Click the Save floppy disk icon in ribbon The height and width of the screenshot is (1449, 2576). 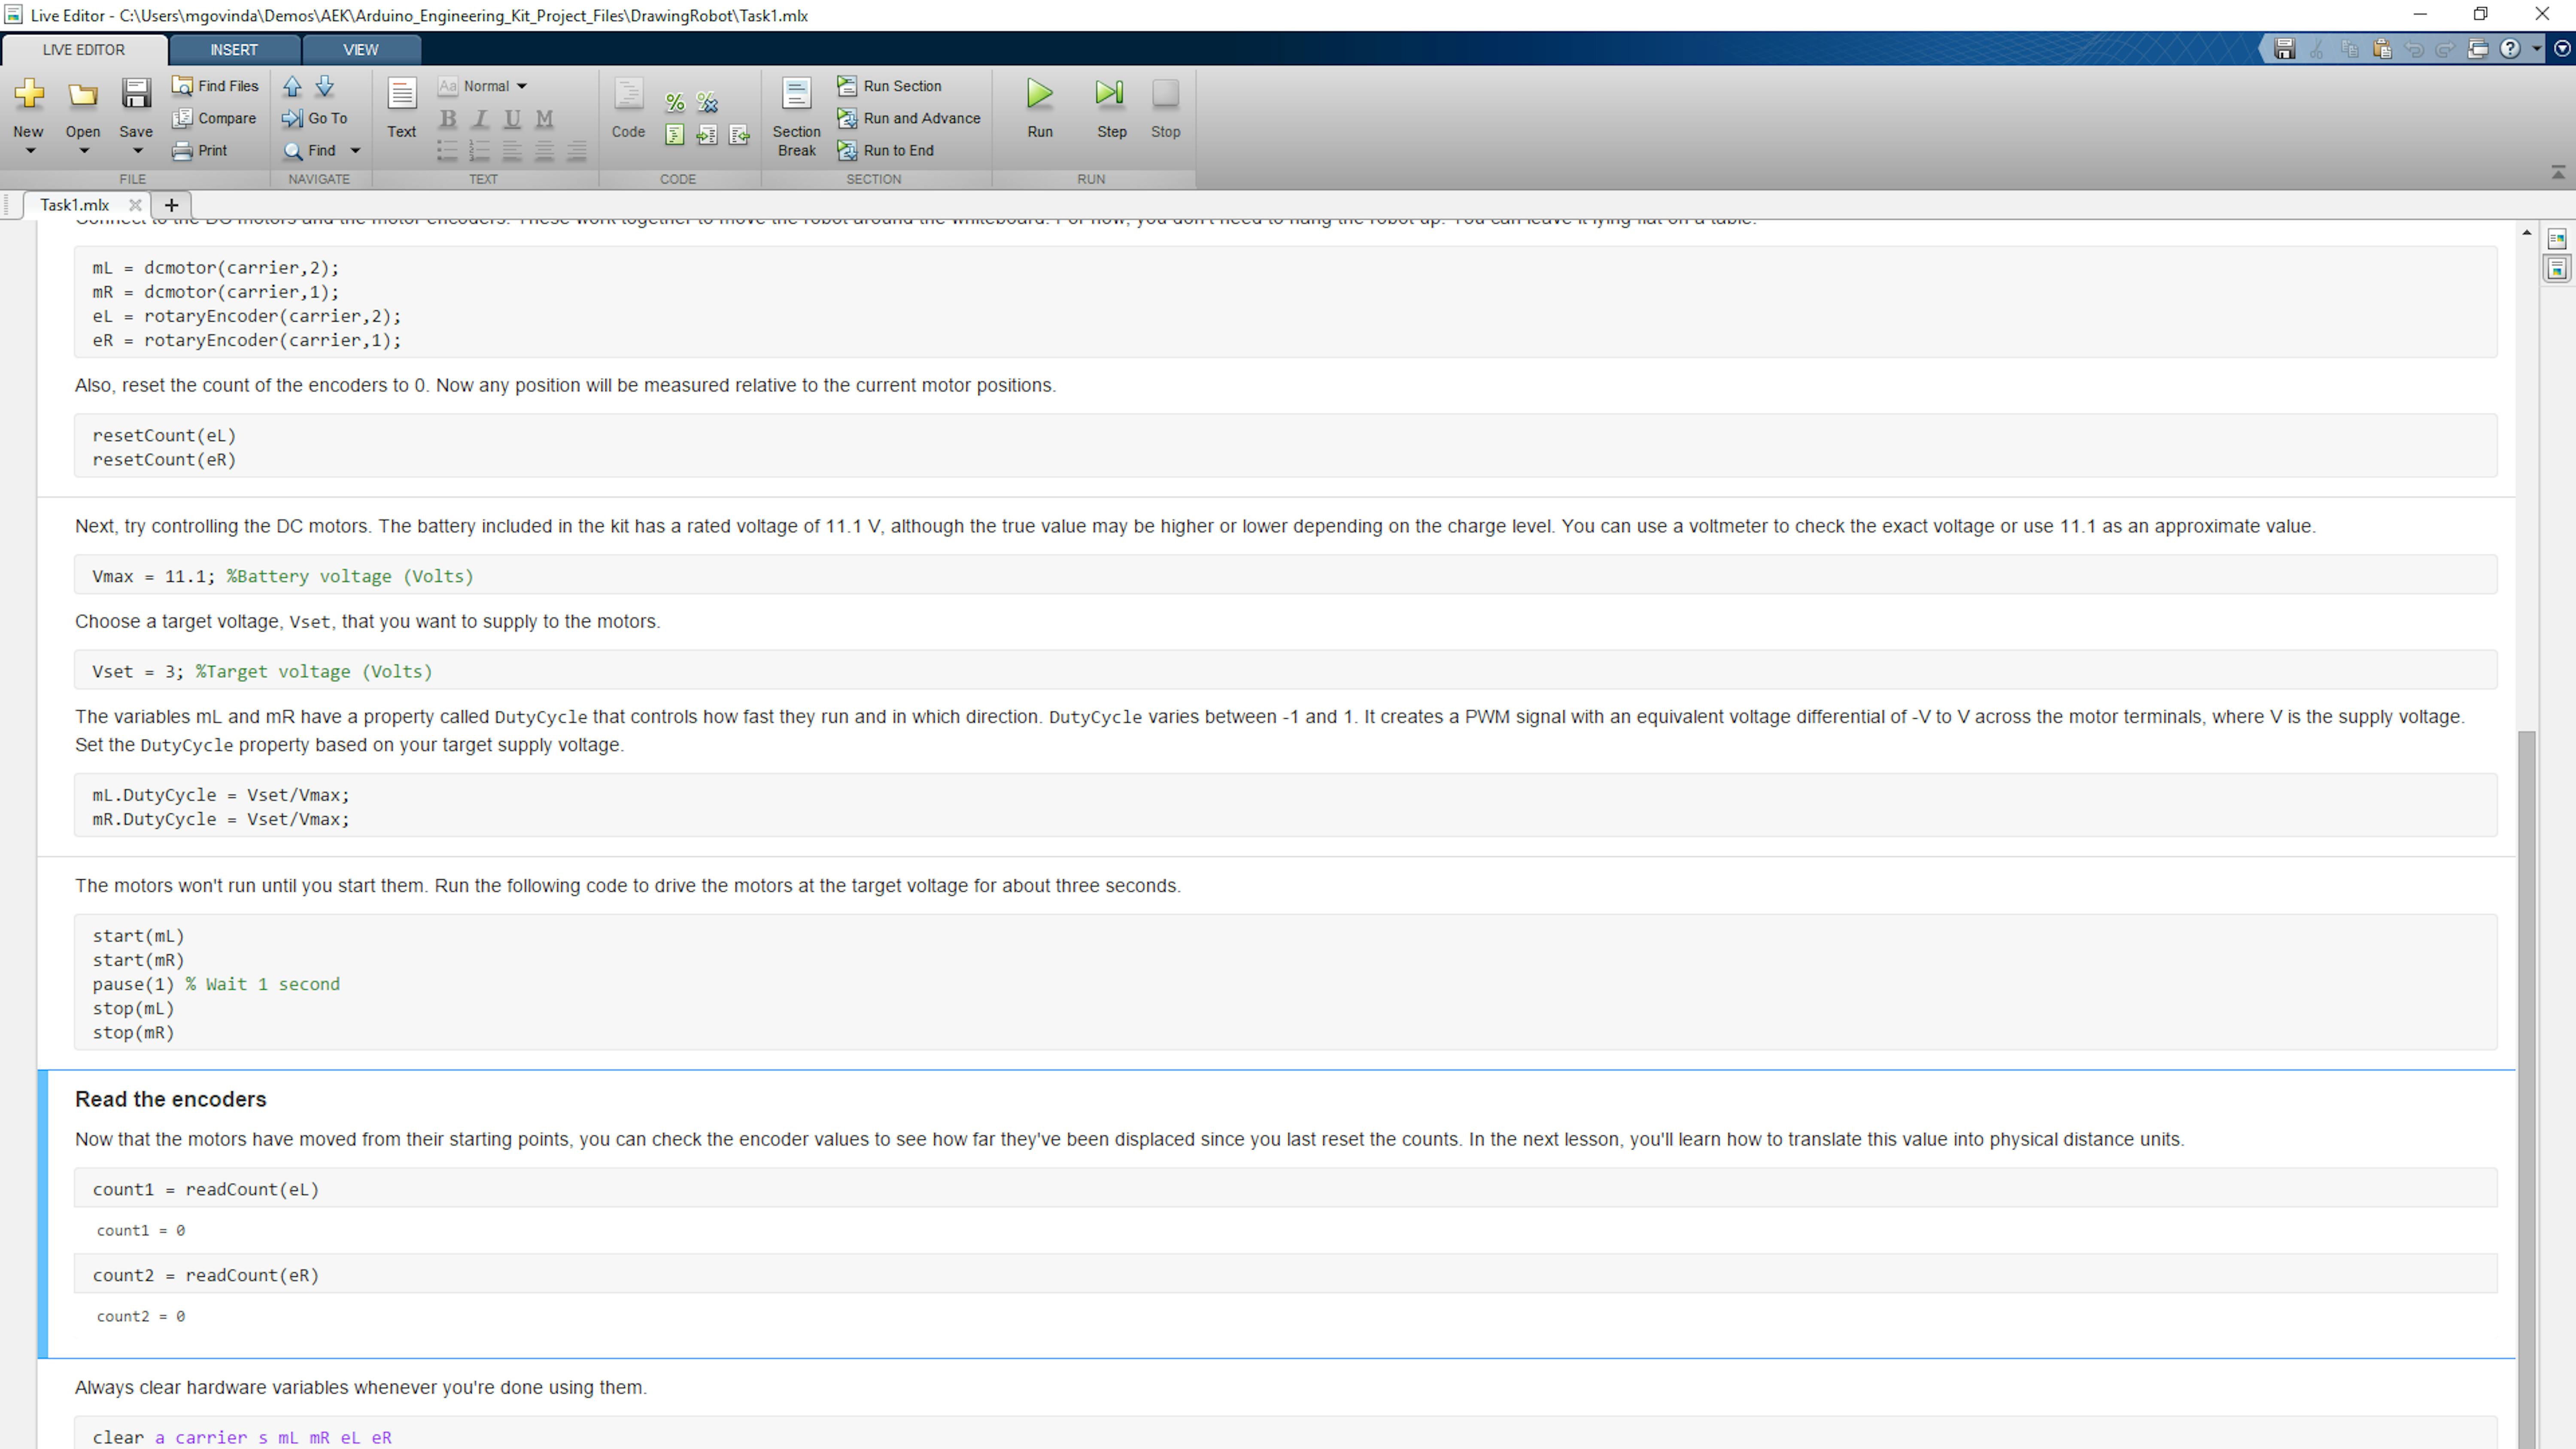point(136,94)
